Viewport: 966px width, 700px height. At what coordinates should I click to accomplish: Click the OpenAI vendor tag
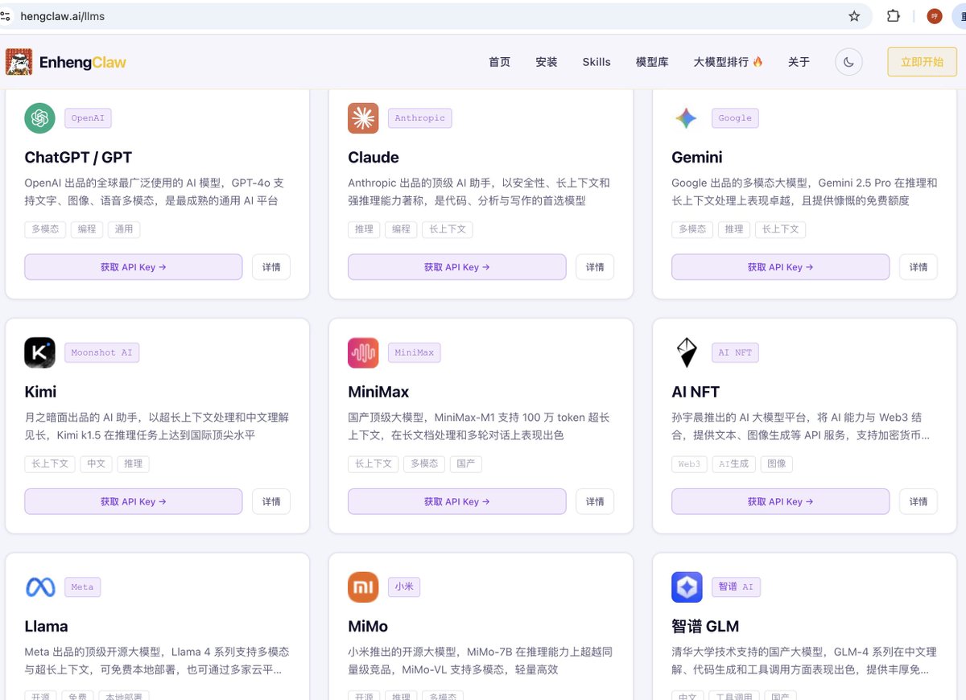(88, 118)
